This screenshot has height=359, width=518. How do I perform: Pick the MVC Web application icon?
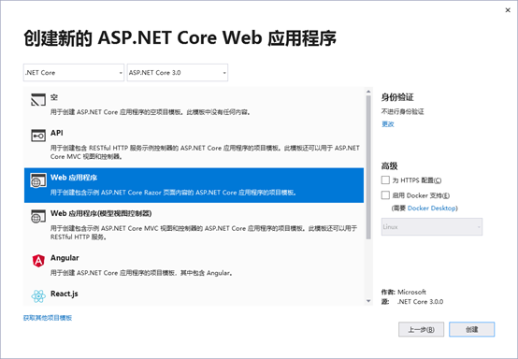[38, 216]
